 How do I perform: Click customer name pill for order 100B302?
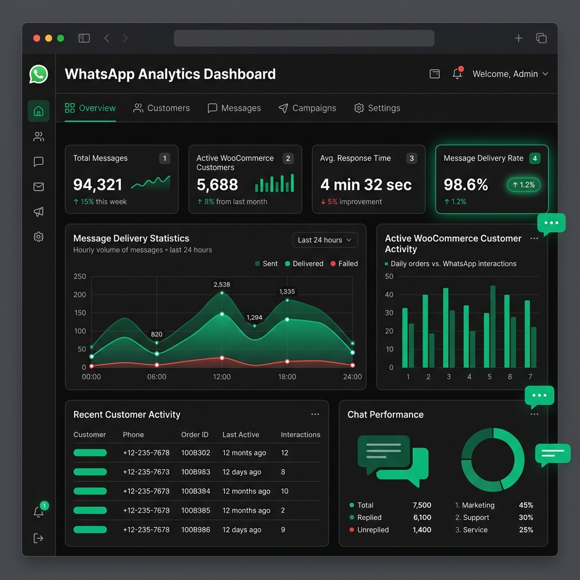90,453
